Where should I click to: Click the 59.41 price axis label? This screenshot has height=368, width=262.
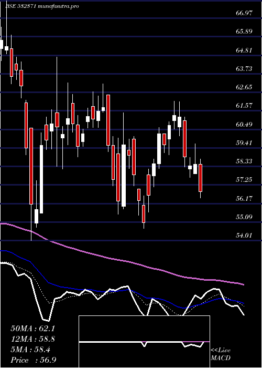click(x=244, y=142)
